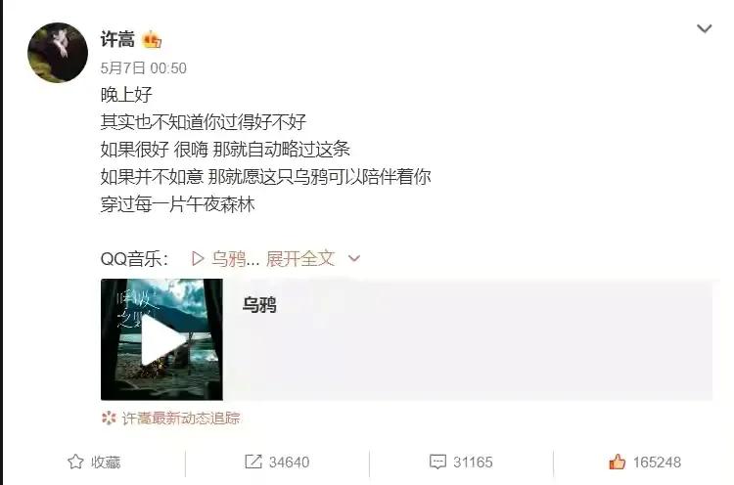Play the 乌鸦 song triangle icon
Viewport: 734px width, 485px height.
click(x=198, y=259)
